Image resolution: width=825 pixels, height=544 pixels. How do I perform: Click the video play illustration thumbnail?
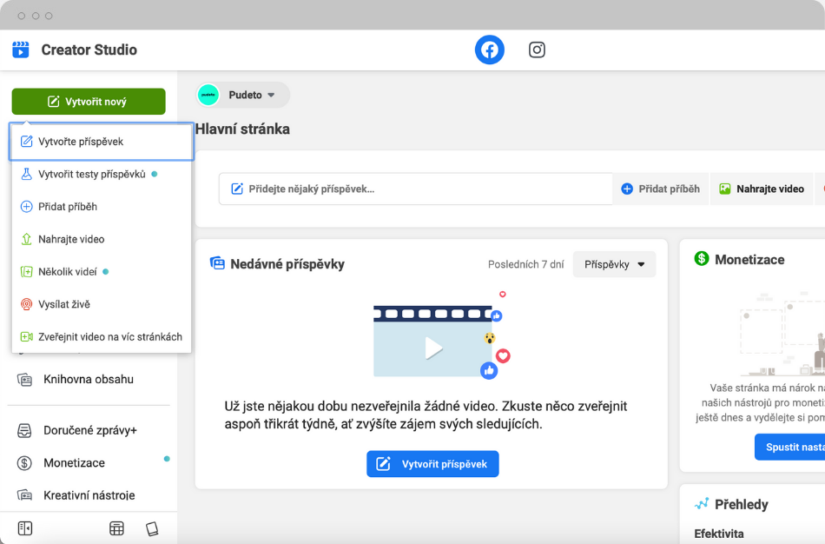coord(432,342)
